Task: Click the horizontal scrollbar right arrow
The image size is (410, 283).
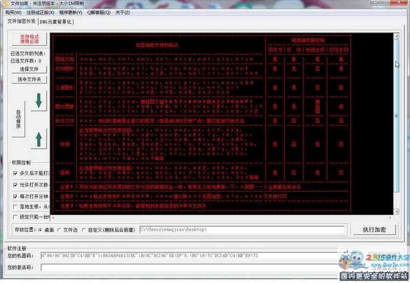Action: [391, 217]
